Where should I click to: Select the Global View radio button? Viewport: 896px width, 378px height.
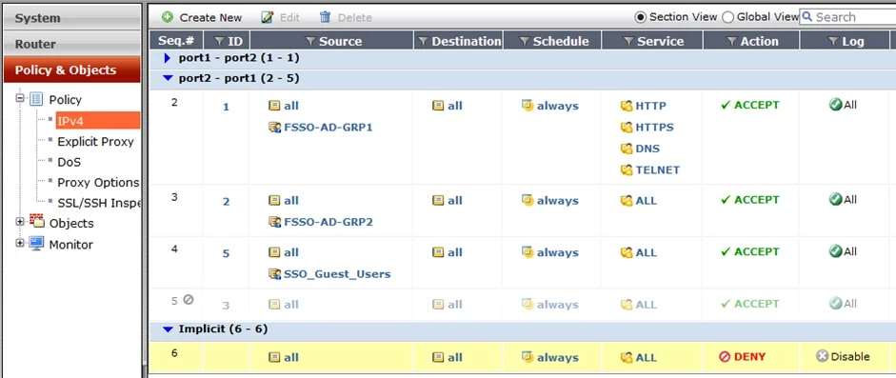pos(728,17)
